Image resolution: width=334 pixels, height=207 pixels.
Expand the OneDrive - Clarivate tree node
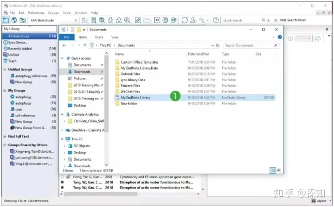(62, 130)
